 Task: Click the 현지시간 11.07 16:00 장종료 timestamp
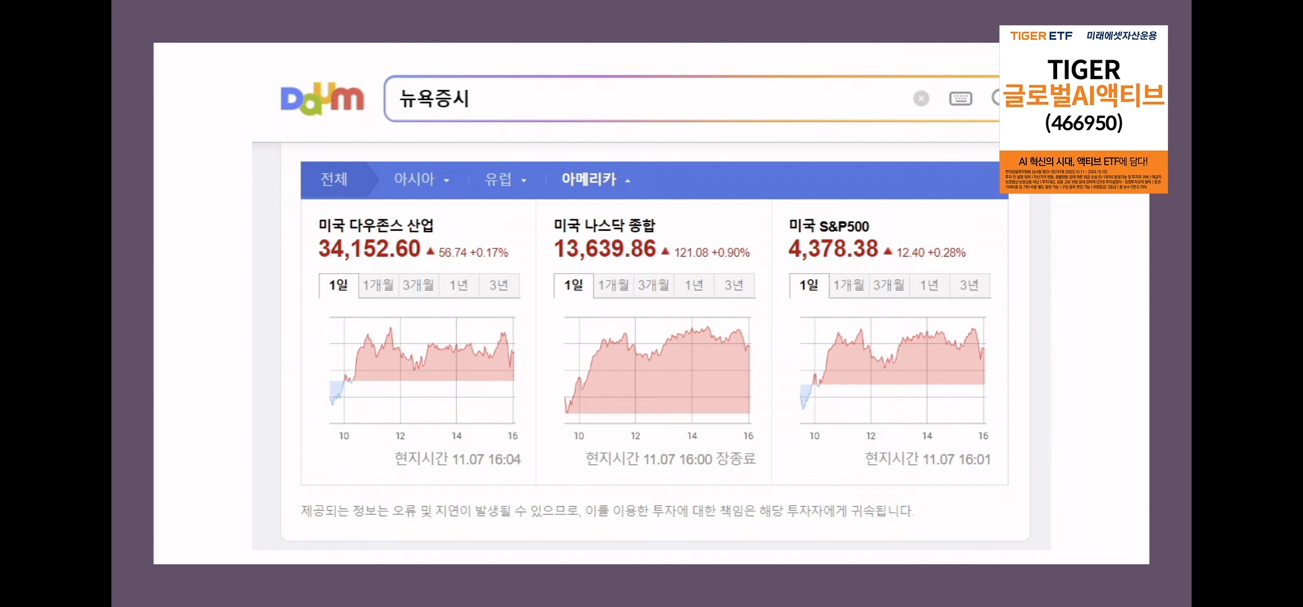[671, 459]
